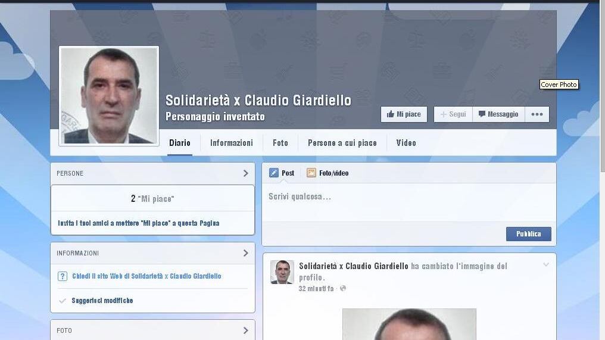Click the small post avatar thumbnail
605x340 pixels.
282,272
